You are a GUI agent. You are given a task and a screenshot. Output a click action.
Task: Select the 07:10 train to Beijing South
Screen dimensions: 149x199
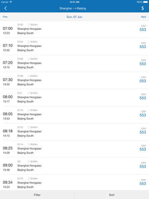tap(74, 46)
